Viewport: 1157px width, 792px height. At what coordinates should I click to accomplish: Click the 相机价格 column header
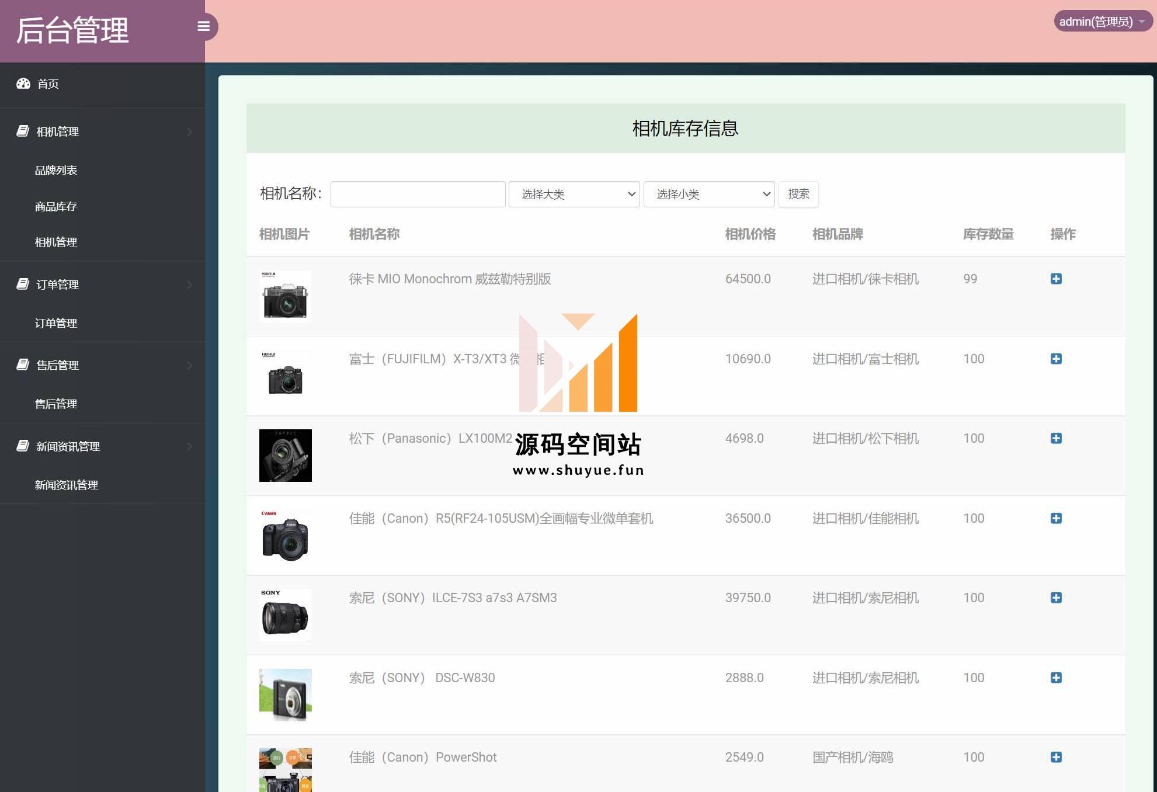pos(751,234)
